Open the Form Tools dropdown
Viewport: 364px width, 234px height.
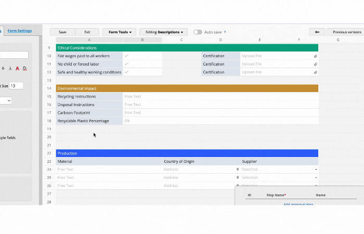point(120,32)
